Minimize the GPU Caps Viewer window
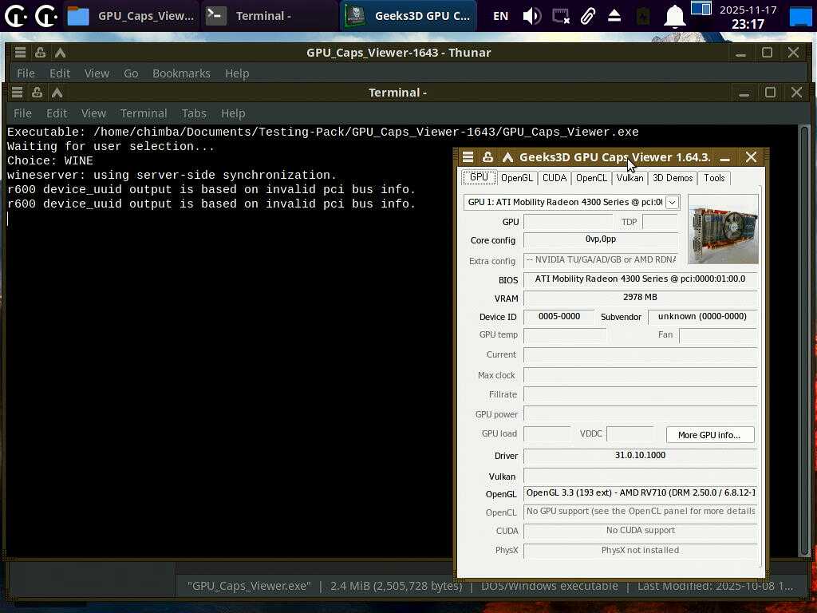This screenshot has width=817, height=613. click(x=724, y=157)
